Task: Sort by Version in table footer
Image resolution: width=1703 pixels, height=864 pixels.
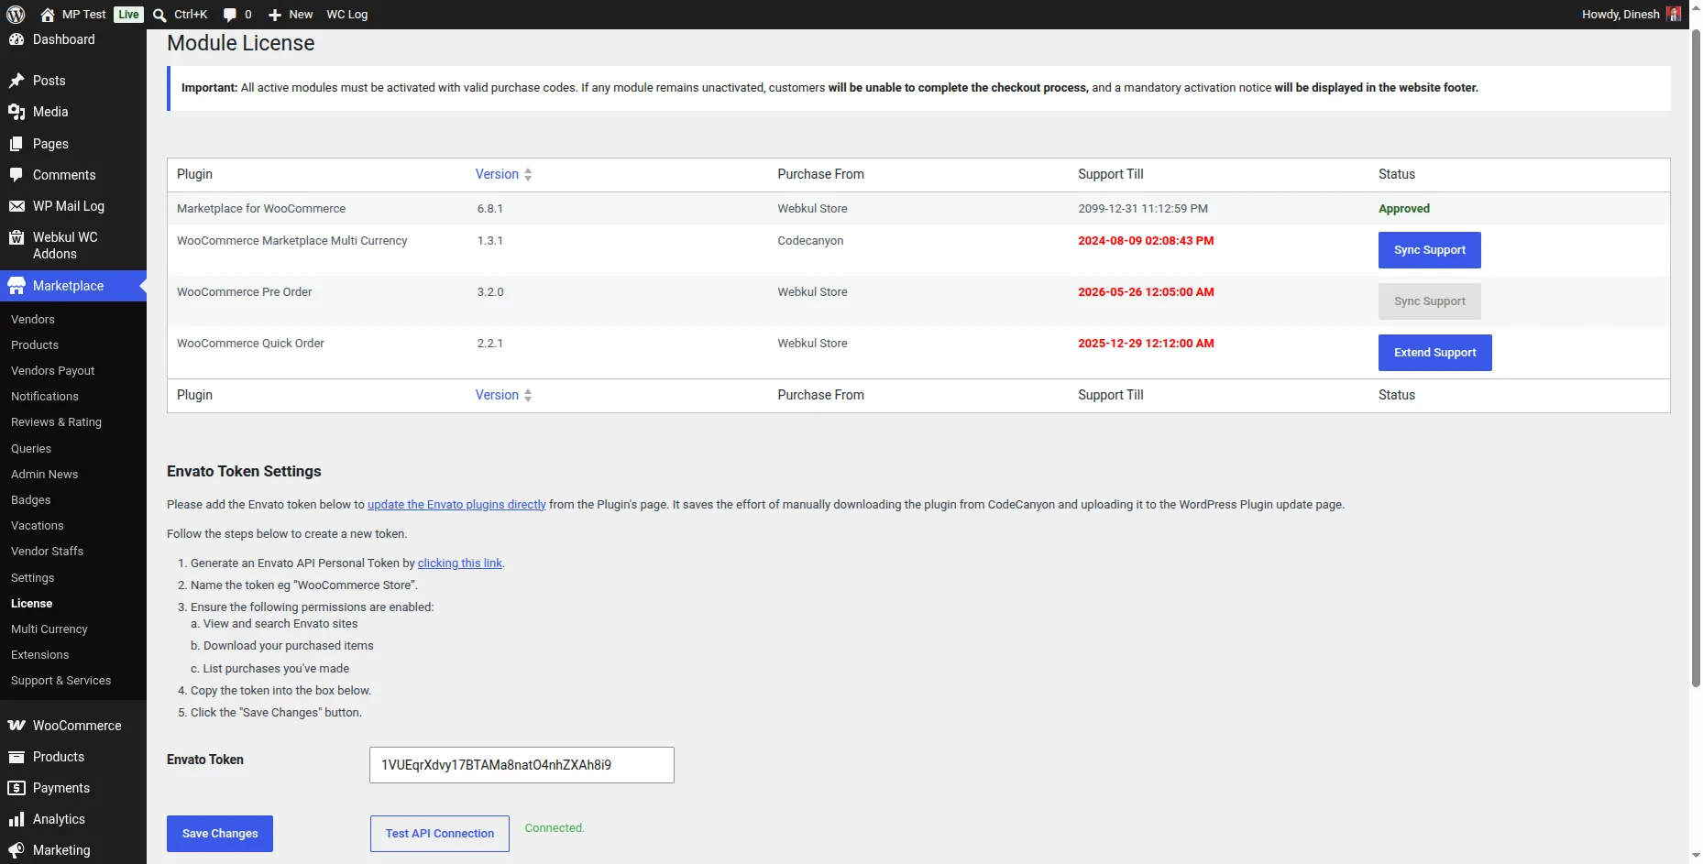Action: pyautogui.click(x=503, y=395)
